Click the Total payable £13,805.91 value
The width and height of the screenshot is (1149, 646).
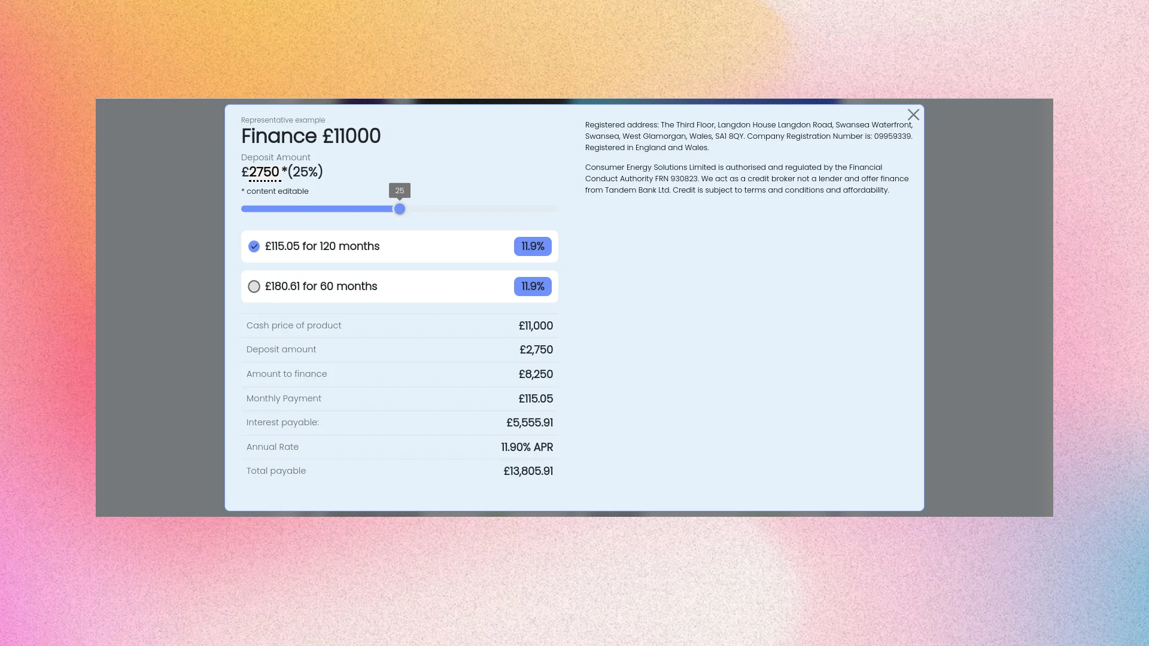(x=528, y=471)
